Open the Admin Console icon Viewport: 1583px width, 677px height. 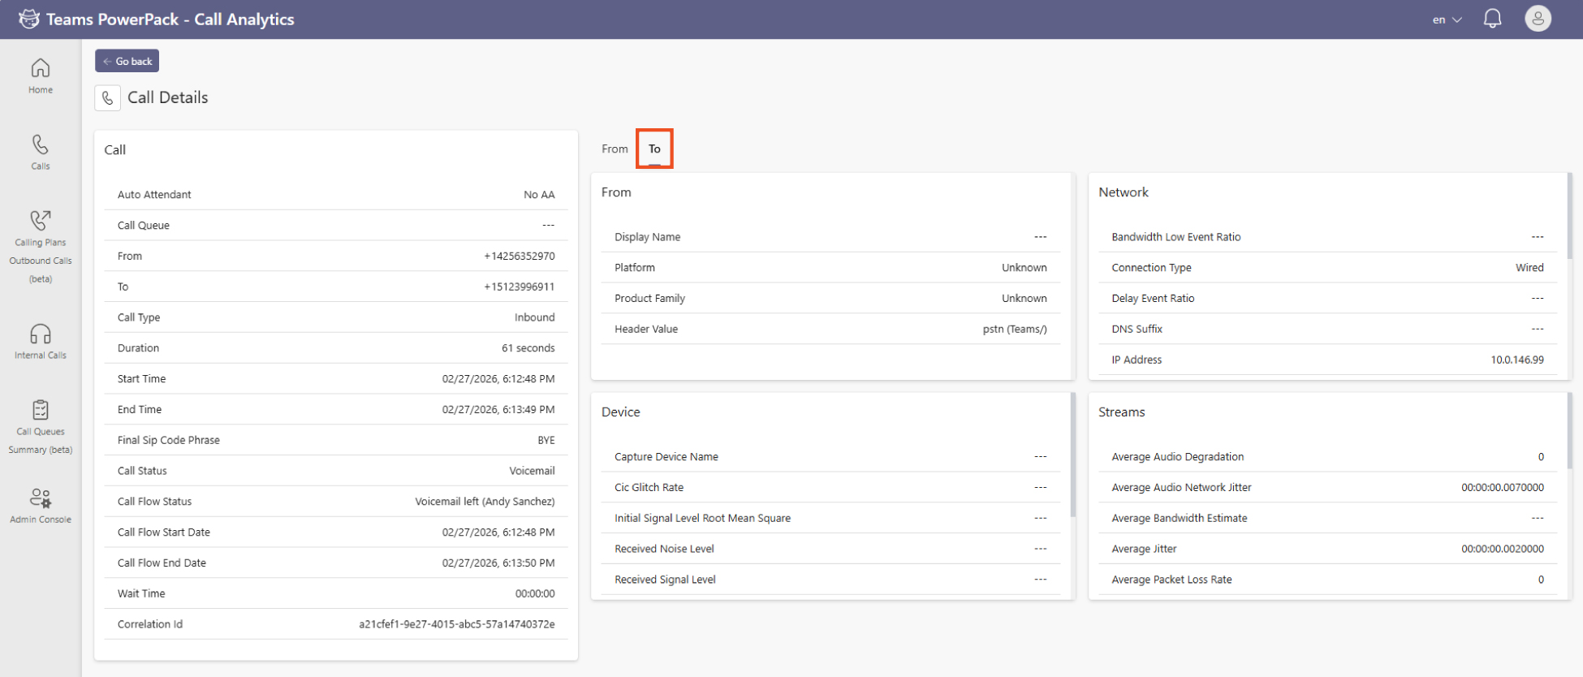41,498
